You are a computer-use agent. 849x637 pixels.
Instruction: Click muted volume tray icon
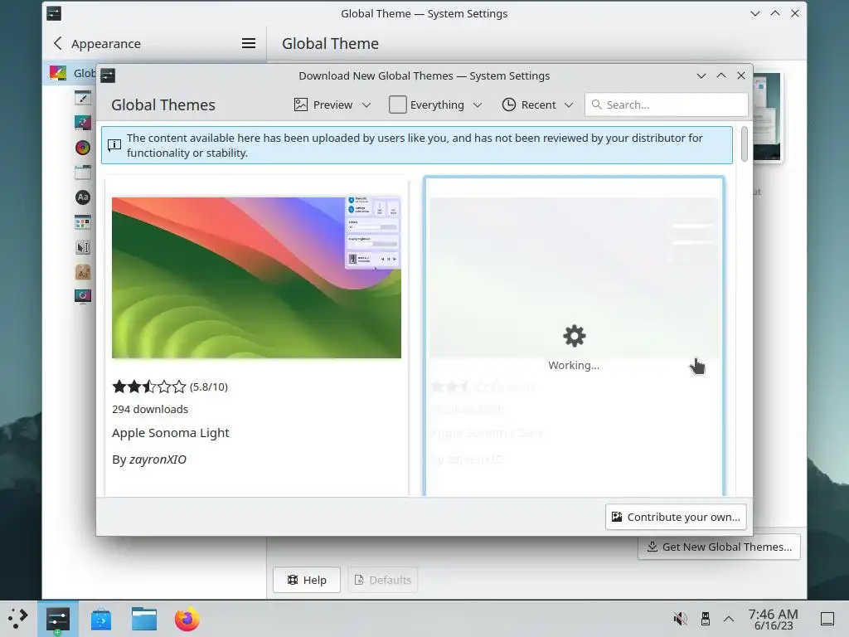(680, 619)
